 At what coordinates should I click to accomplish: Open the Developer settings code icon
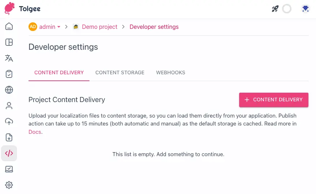point(9,153)
